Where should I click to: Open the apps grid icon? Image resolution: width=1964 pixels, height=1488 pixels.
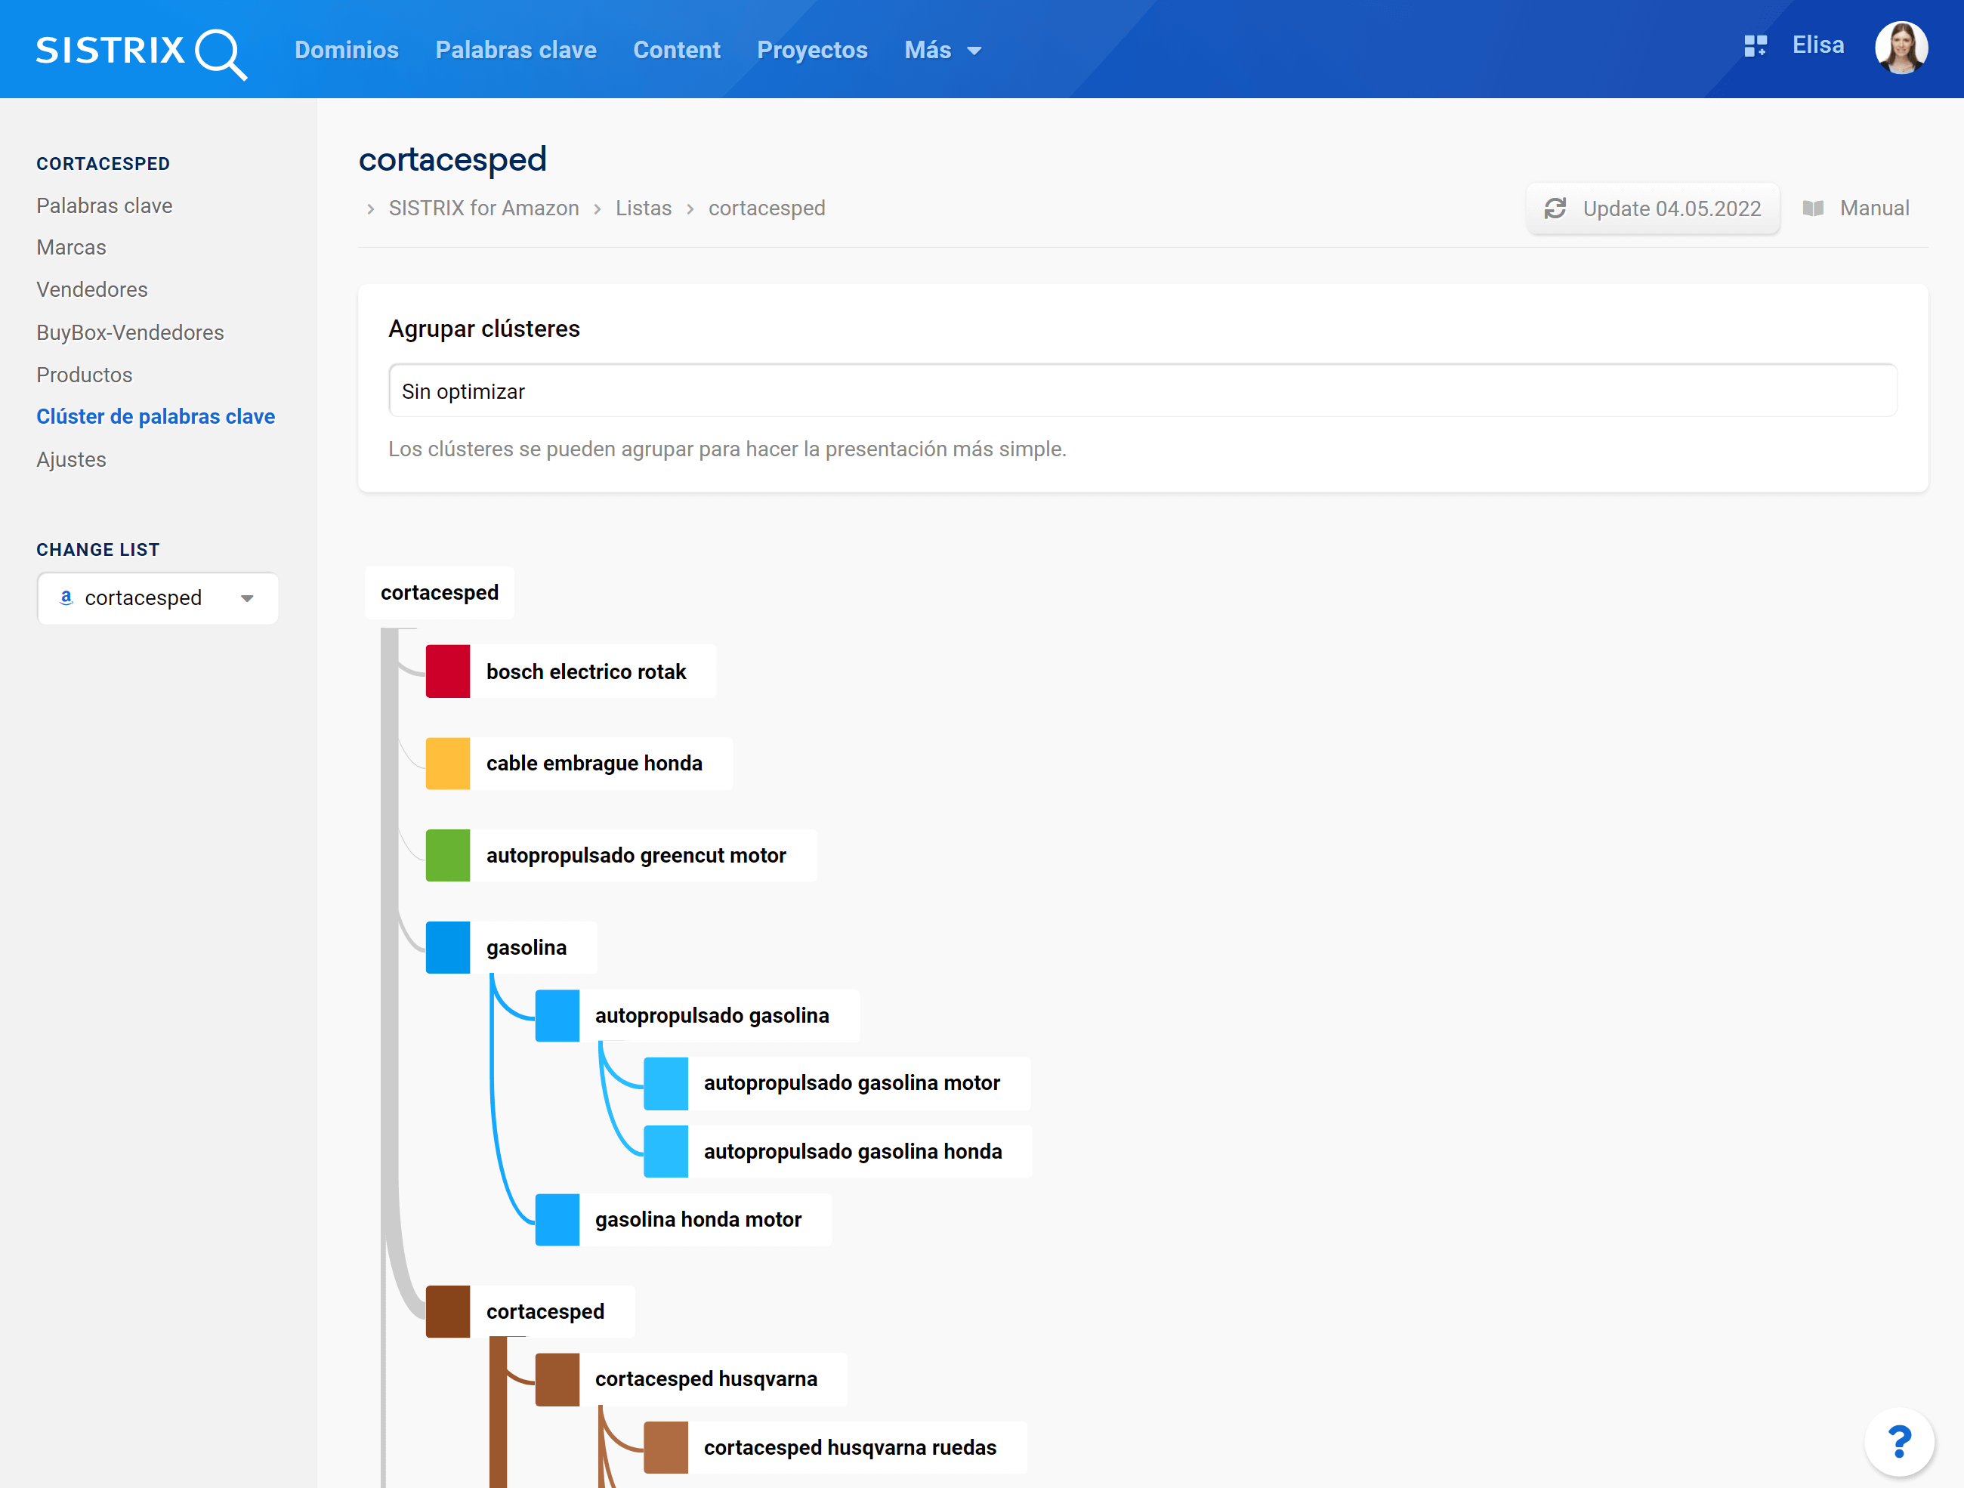click(1755, 46)
